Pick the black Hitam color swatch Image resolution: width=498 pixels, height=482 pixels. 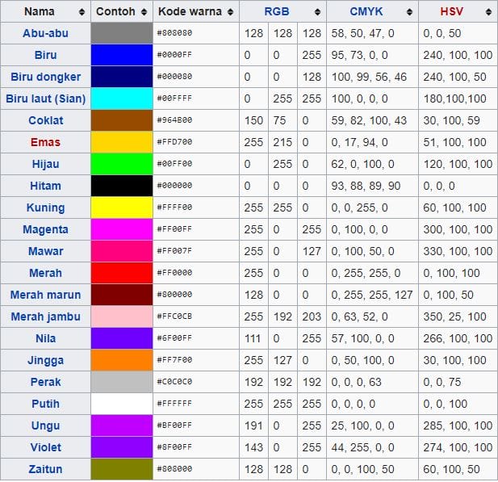(x=122, y=186)
